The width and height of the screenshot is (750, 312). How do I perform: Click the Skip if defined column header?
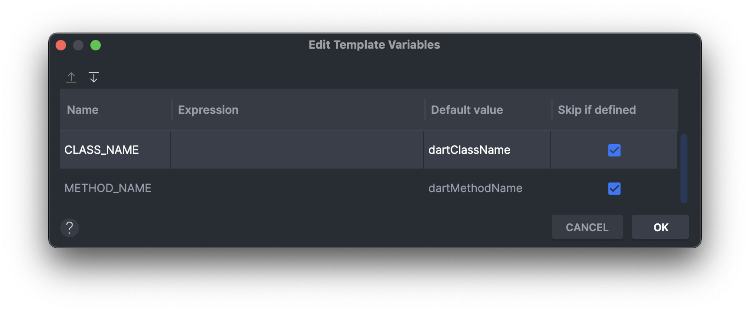(614, 110)
